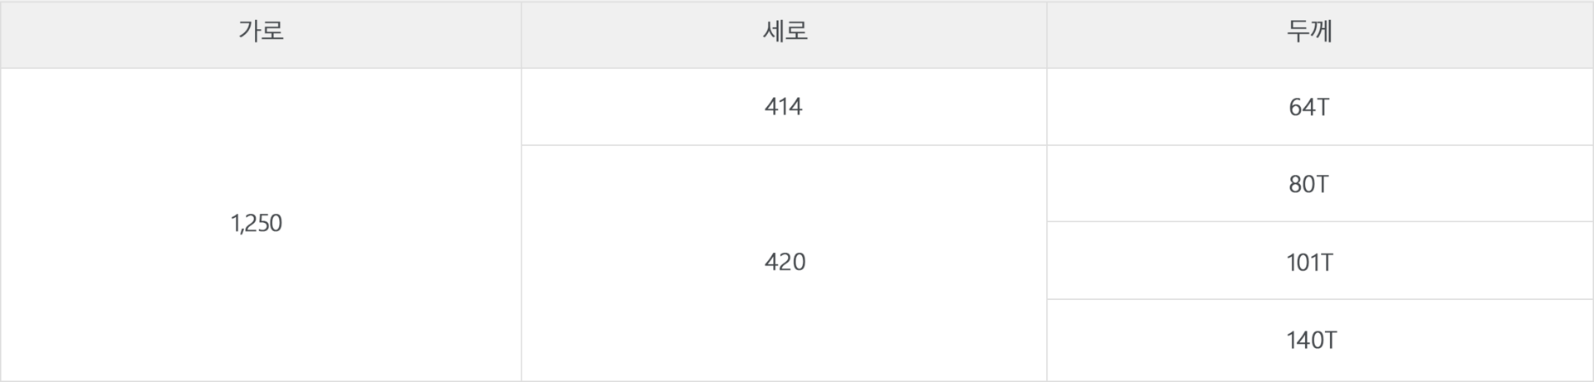Click the 가로 column header
This screenshot has width=1594, height=382.
(x=261, y=32)
